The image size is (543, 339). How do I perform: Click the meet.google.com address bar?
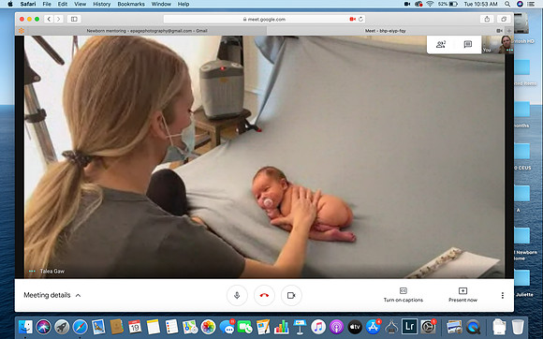point(264,19)
